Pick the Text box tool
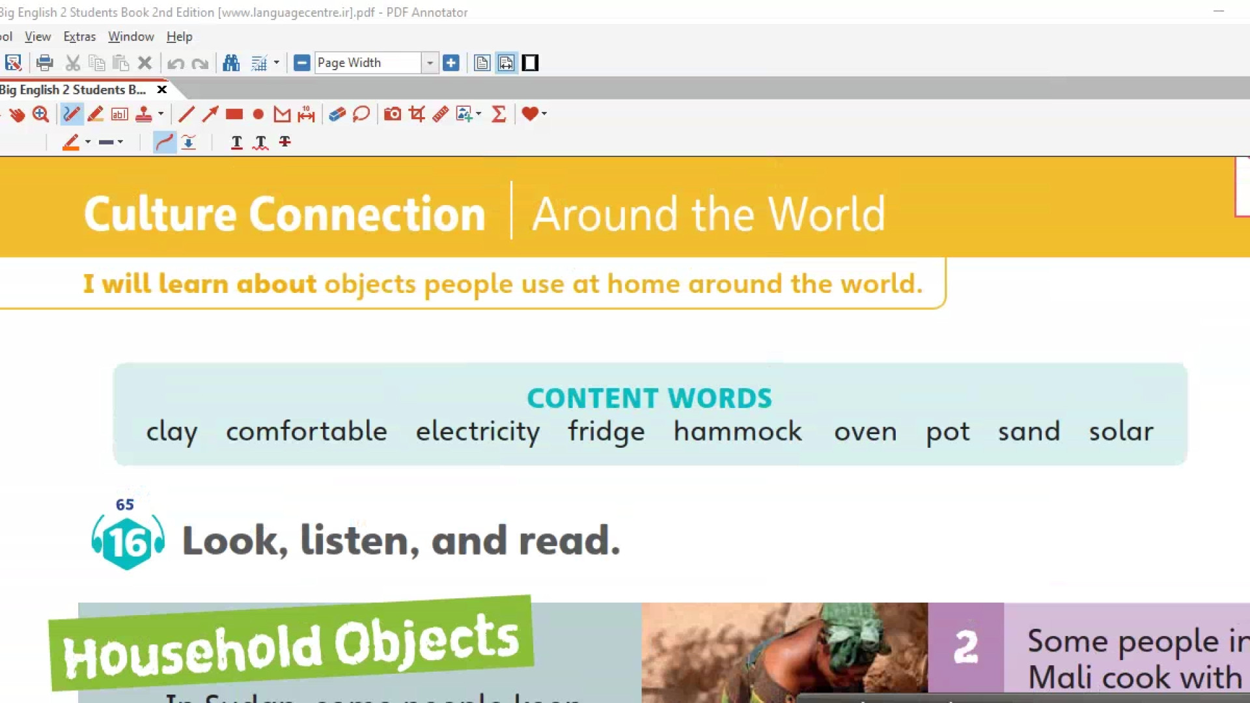 click(x=120, y=115)
